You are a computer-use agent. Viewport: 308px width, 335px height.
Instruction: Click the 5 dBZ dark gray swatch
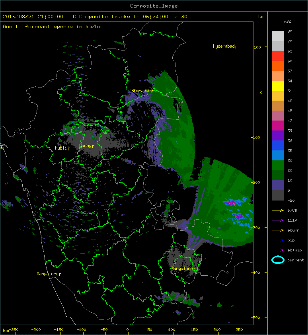pos(278,195)
